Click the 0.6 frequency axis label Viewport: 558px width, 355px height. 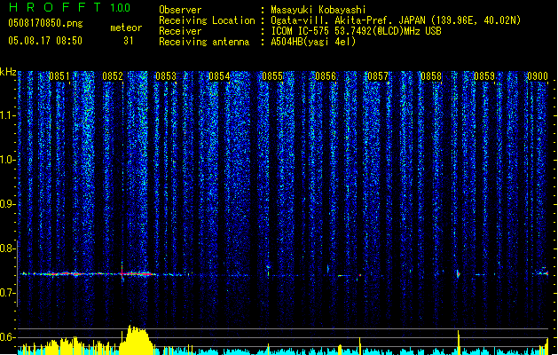pos(7,337)
